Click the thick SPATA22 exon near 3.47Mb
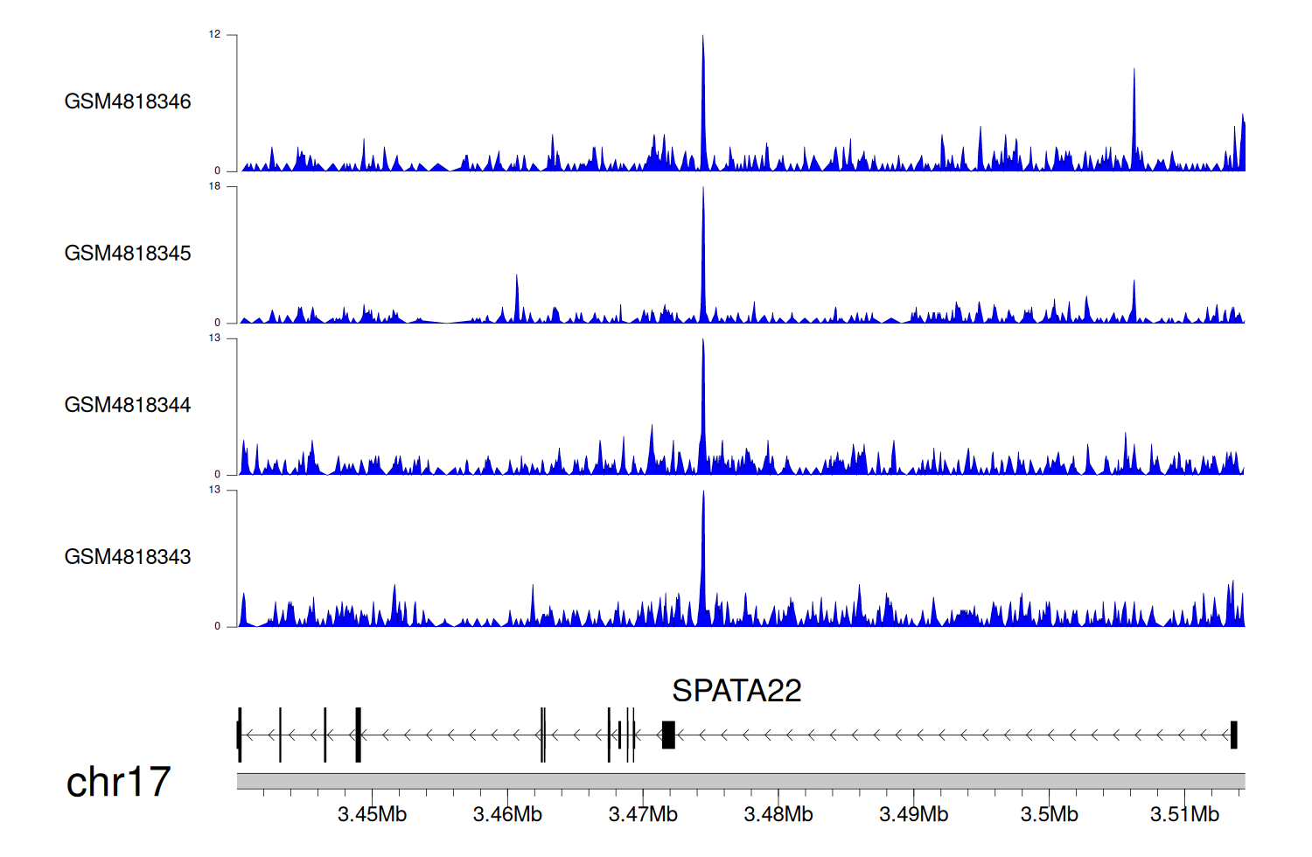1312x857 pixels. (668, 735)
